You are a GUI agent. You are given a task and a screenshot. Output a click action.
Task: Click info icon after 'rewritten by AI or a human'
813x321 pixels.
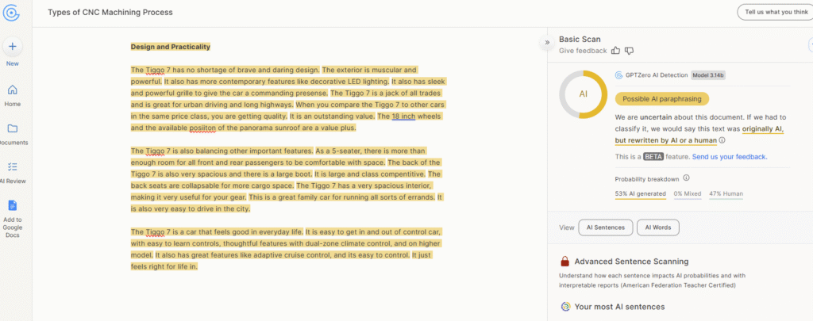[722, 140]
